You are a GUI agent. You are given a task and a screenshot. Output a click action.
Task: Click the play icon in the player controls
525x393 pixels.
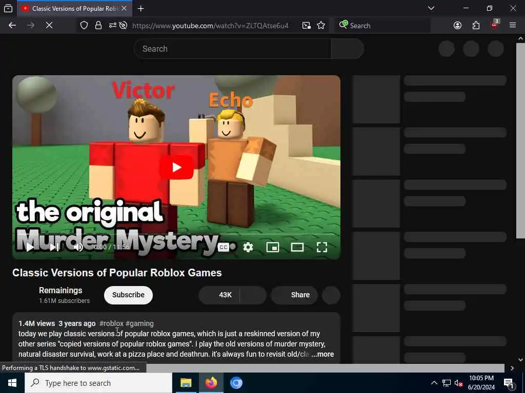pos(30,247)
